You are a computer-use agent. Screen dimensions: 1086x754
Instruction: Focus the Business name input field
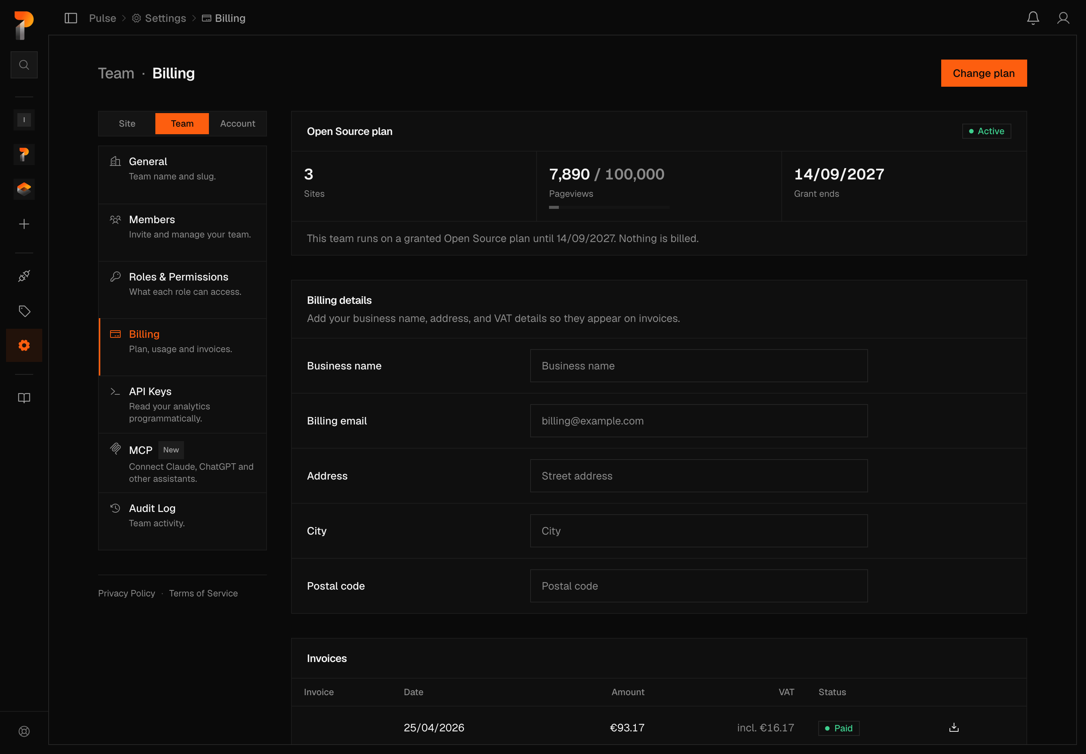[699, 366]
